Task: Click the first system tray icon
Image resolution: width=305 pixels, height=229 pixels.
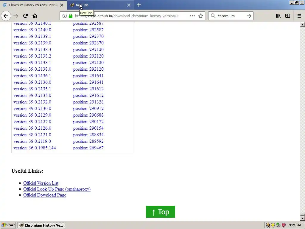Action: (268, 225)
